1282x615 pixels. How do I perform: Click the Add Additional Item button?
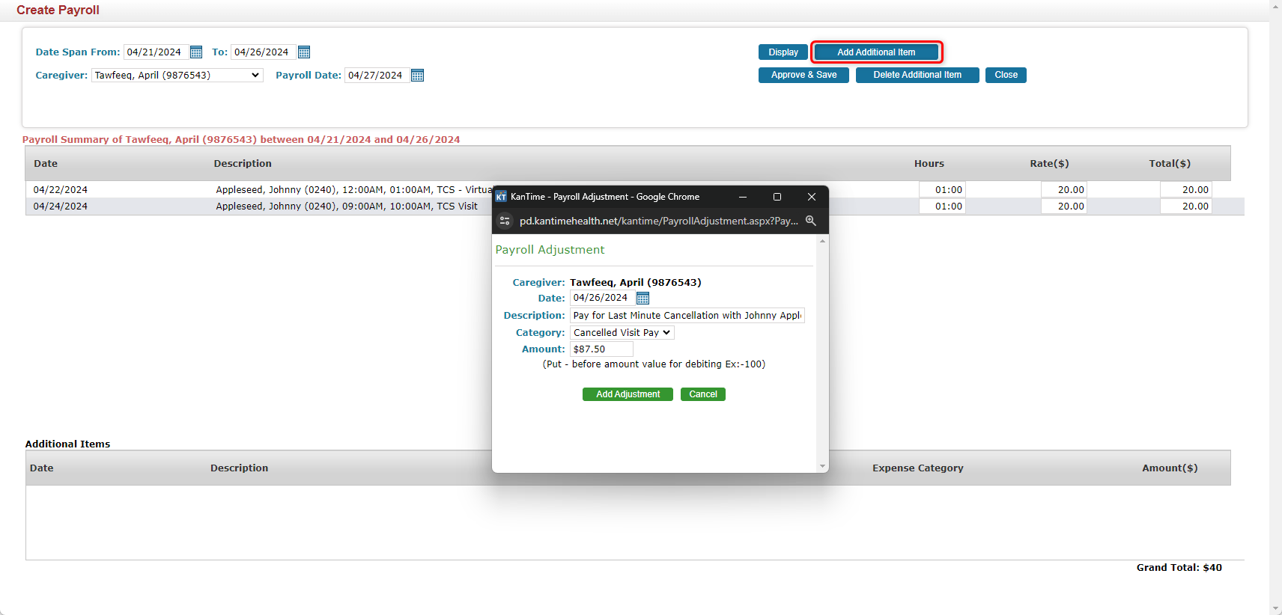click(x=875, y=52)
